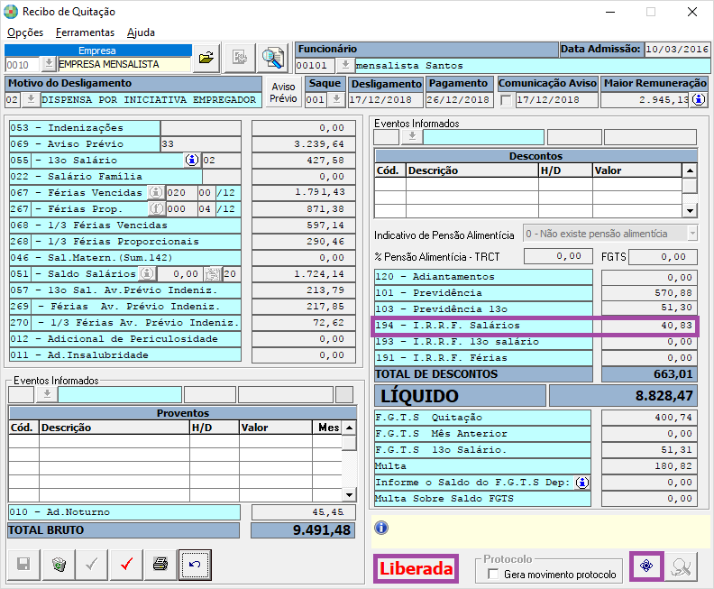Click info icon beside Saldo do F.G.T.S Dep
Screen dimensions: 714x589
tap(582, 483)
